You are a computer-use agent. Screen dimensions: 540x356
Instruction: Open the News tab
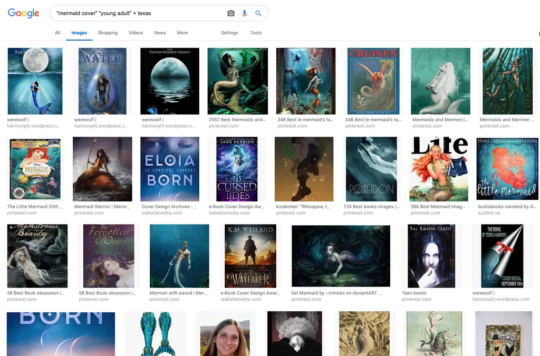160,33
